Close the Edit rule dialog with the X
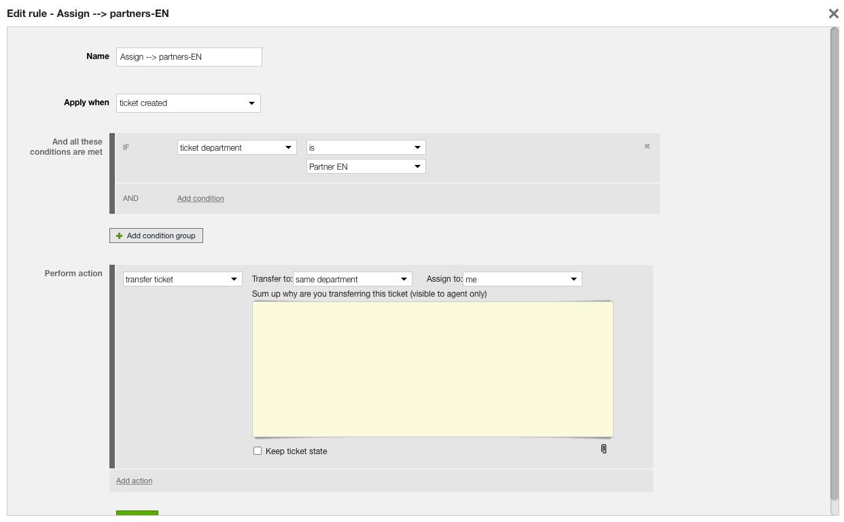Image resolution: width=844 pixels, height=522 pixels. point(834,14)
